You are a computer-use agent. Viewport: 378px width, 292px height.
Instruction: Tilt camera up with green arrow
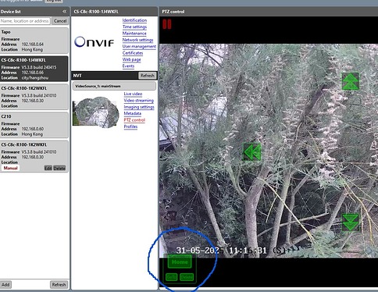[351, 81]
